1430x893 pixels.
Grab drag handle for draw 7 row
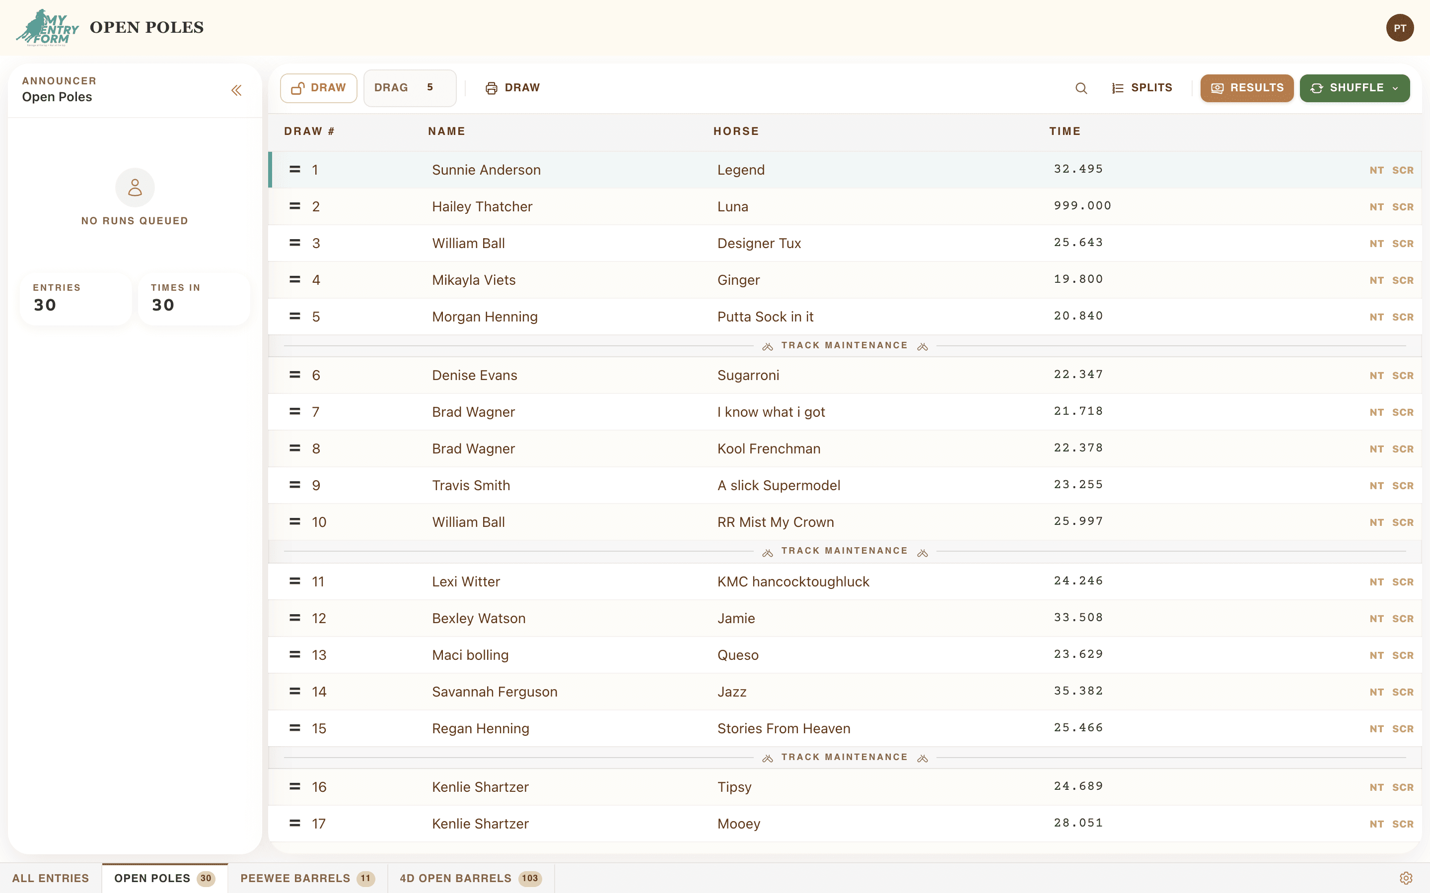pos(295,412)
